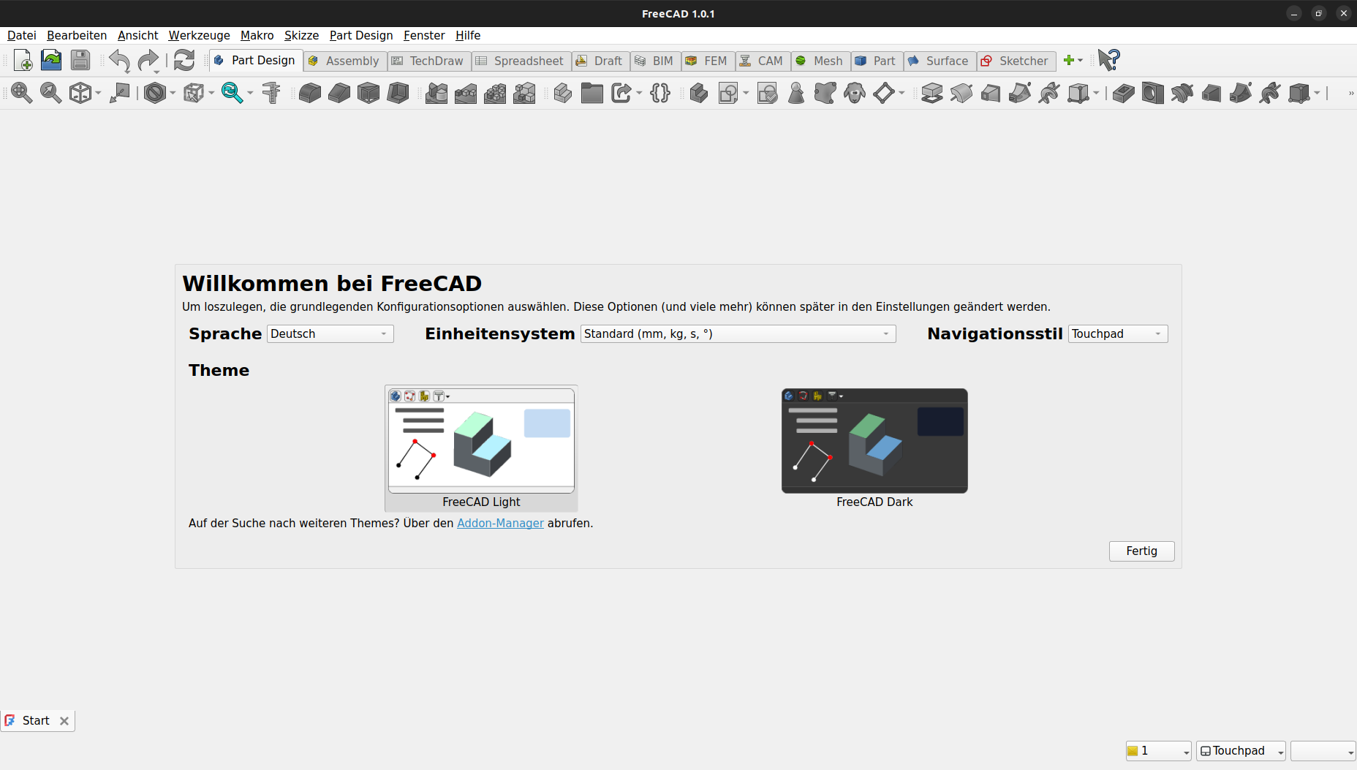Switch to the Sketcher workbench tab
The image size is (1357, 770).
[x=1016, y=61]
